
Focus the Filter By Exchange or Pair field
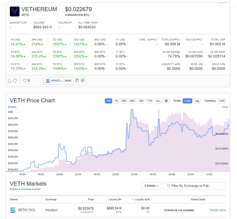pyautogui.click(x=195, y=186)
